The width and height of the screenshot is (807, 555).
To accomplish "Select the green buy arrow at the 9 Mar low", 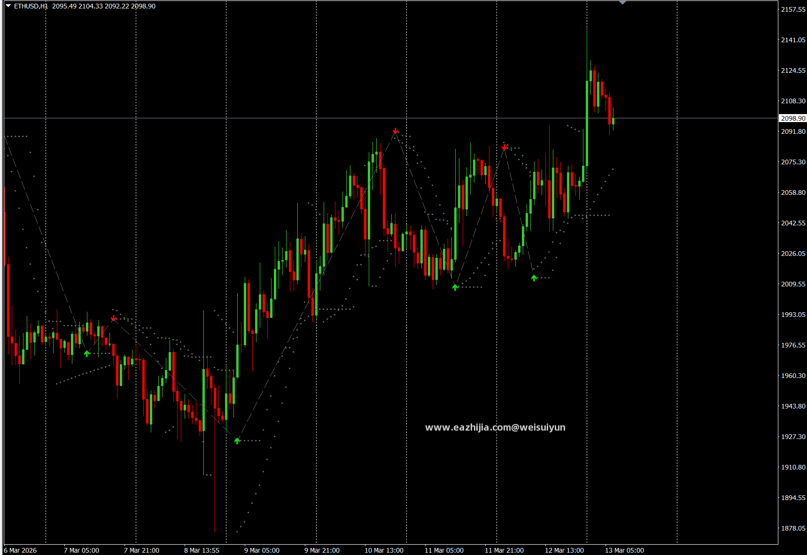I will pos(237,440).
